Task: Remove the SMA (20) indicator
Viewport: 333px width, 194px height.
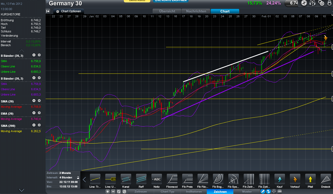Action: 34,101
